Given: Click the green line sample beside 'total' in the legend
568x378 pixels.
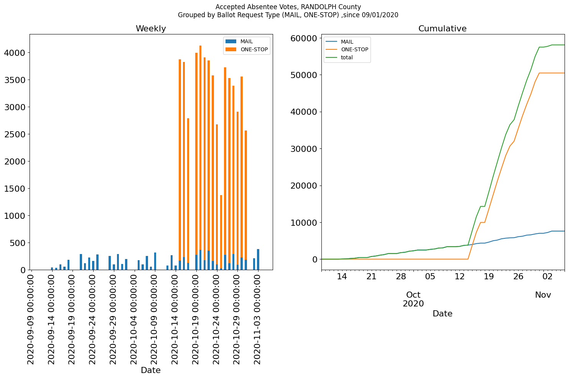Looking at the screenshot, I should pos(331,58).
